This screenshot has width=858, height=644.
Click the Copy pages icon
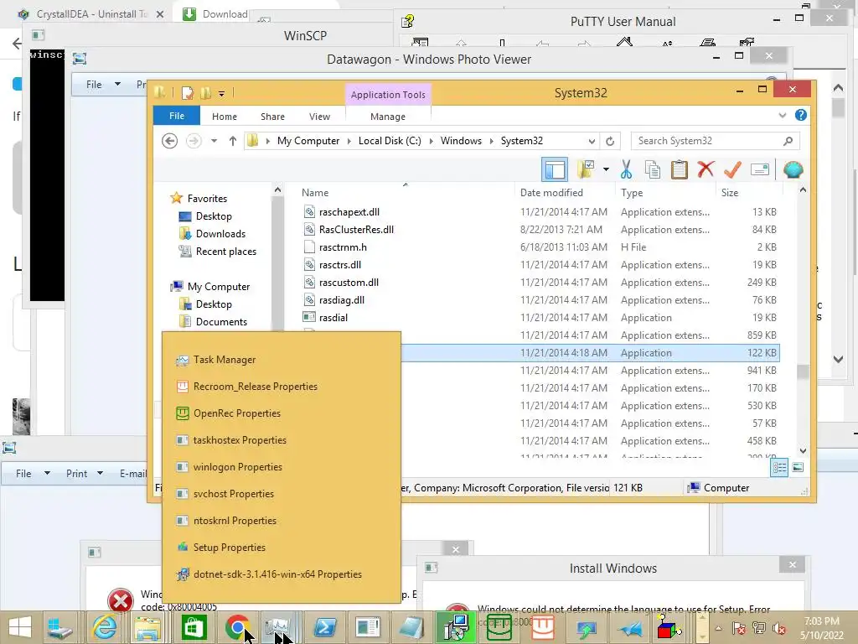[x=652, y=169]
